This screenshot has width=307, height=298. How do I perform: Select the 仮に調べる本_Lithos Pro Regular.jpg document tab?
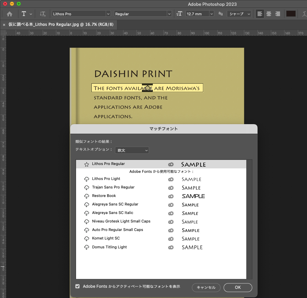click(x=61, y=24)
